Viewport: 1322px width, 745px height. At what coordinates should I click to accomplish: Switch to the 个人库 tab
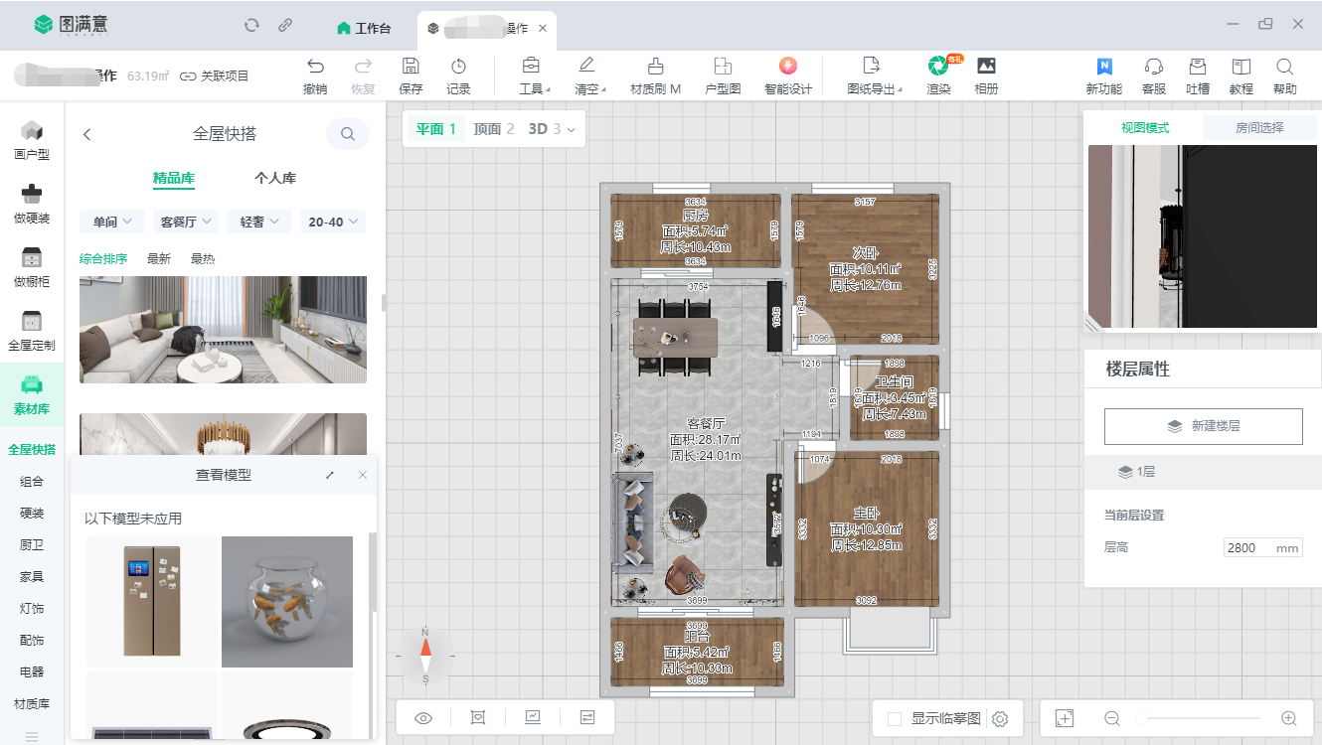coord(275,179)
